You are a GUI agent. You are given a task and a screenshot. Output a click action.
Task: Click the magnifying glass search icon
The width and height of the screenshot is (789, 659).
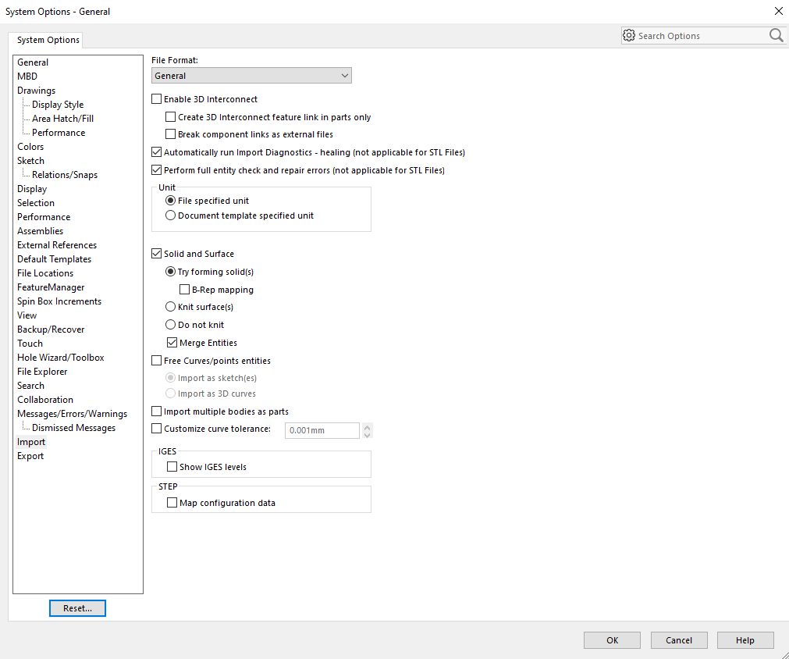(x=776, y=35)
